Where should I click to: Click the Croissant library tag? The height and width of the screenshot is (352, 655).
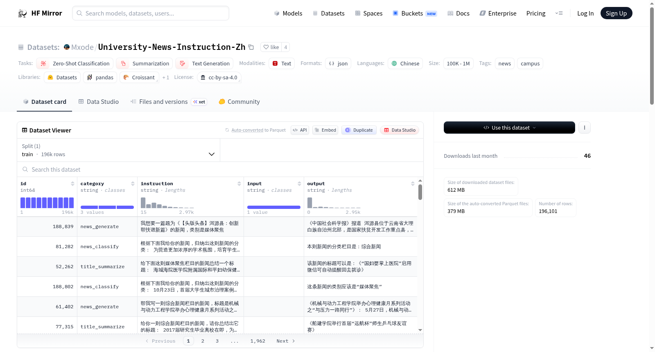139,77
